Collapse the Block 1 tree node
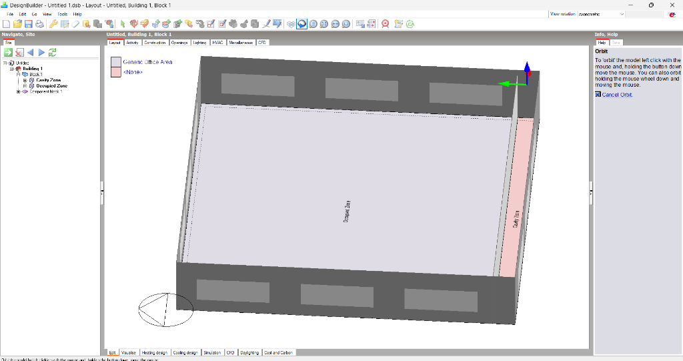 point(18,74)
